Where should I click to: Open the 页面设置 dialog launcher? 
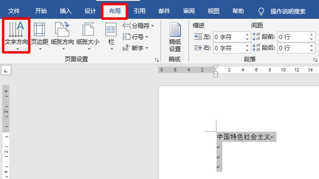click(157, 60)
